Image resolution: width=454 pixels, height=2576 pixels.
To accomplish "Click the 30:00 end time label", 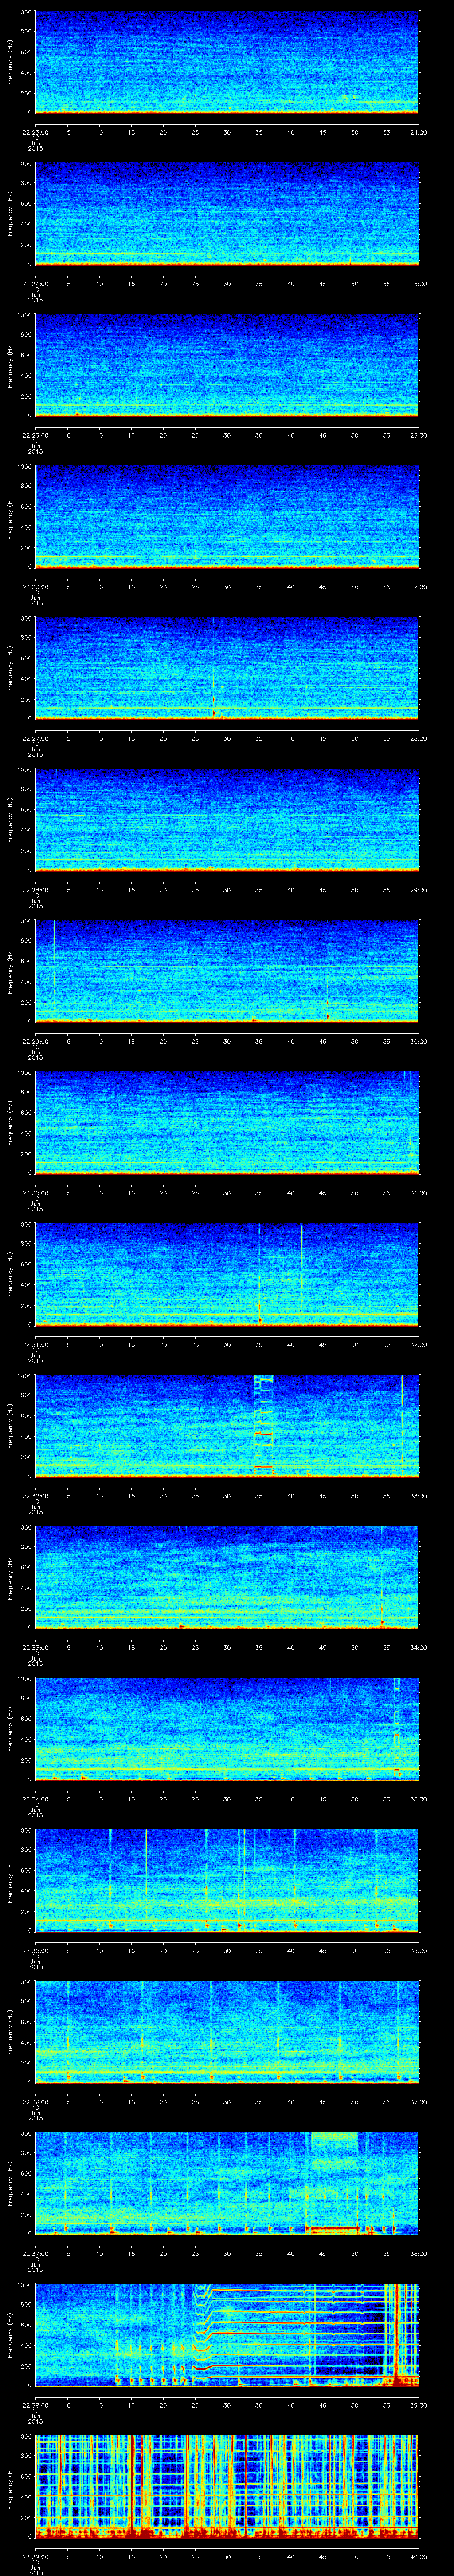I will [x=419, y=1042].
